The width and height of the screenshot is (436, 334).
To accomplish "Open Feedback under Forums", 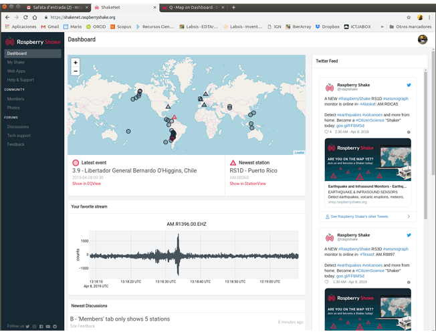I will (x=16, y=144).
